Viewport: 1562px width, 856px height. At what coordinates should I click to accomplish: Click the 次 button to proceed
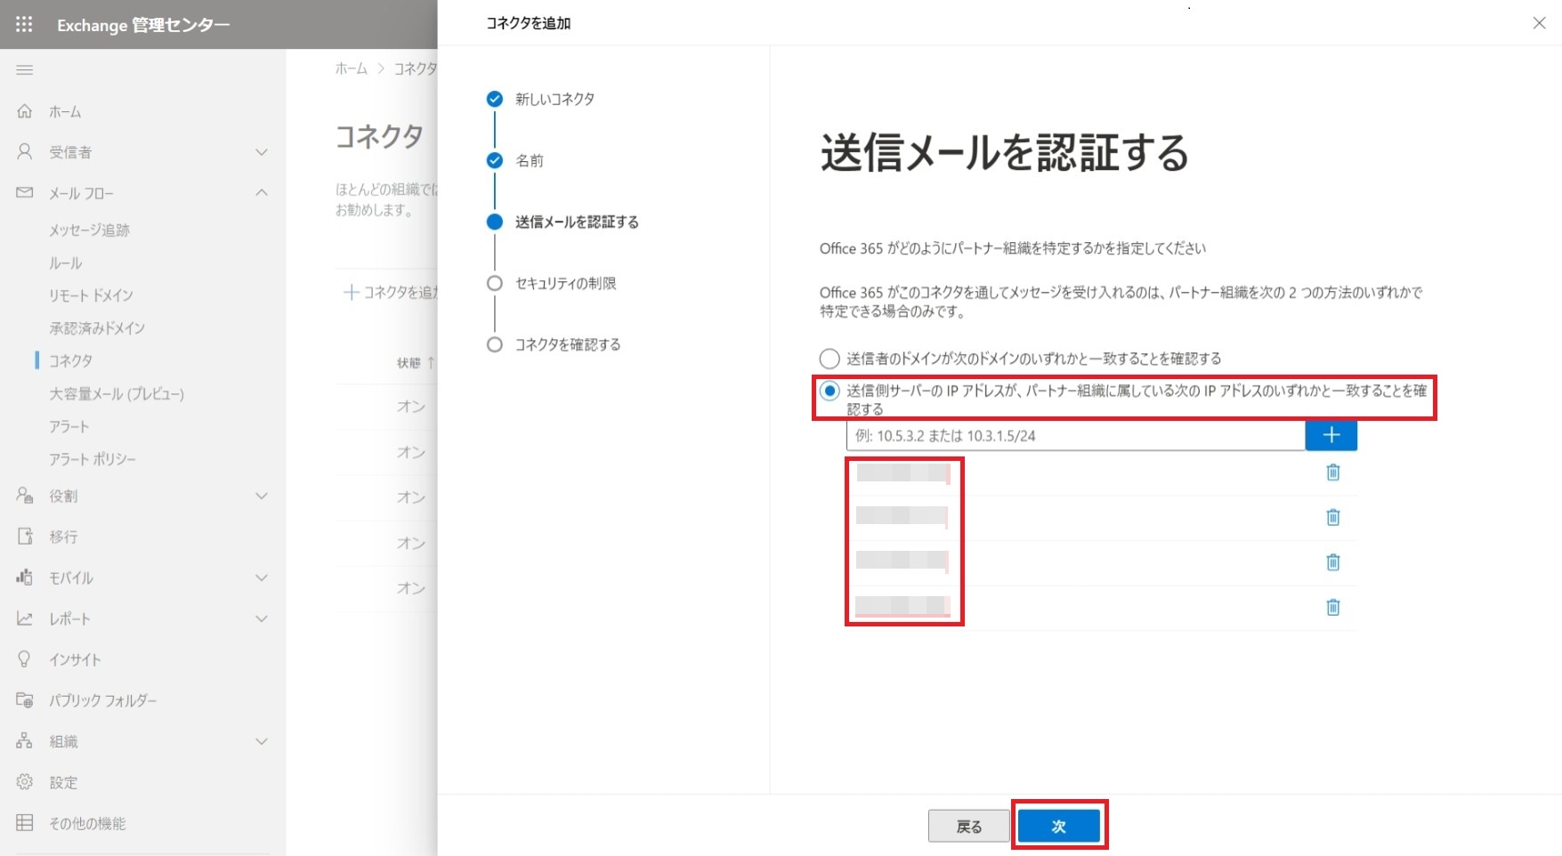click(1058, 827)
